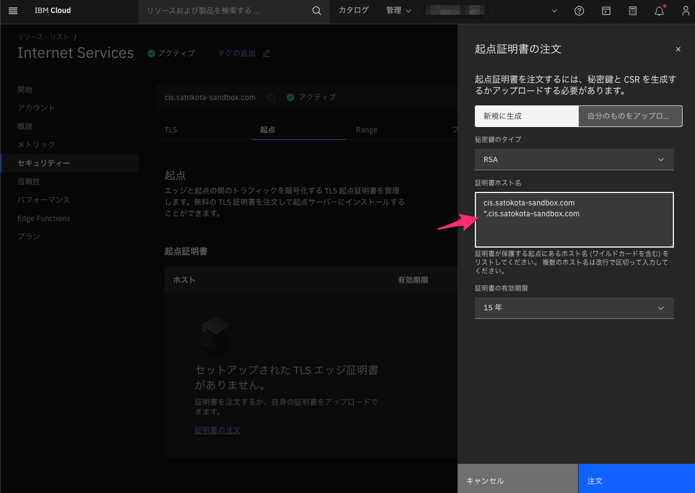This screenshot has width=695, height=493.
Task: Open the hamburger navigation menu
Action: (13, 11)
